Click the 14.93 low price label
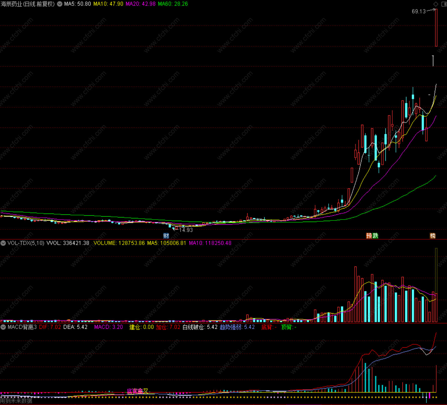The width and height of the screenshot is (447, 405). click(186, 230)
